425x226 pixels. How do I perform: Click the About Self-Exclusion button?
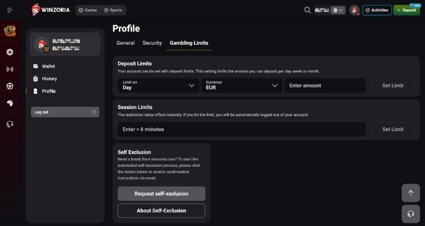coord(161,211)
